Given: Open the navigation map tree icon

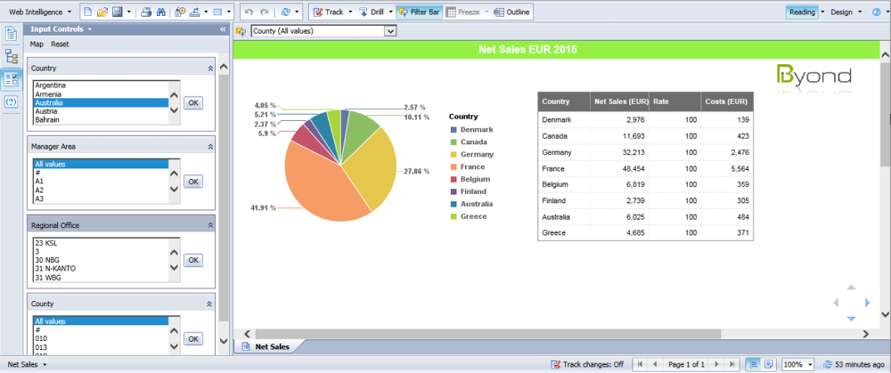Looking at the screenshot, I should click(x=12, y=57).
